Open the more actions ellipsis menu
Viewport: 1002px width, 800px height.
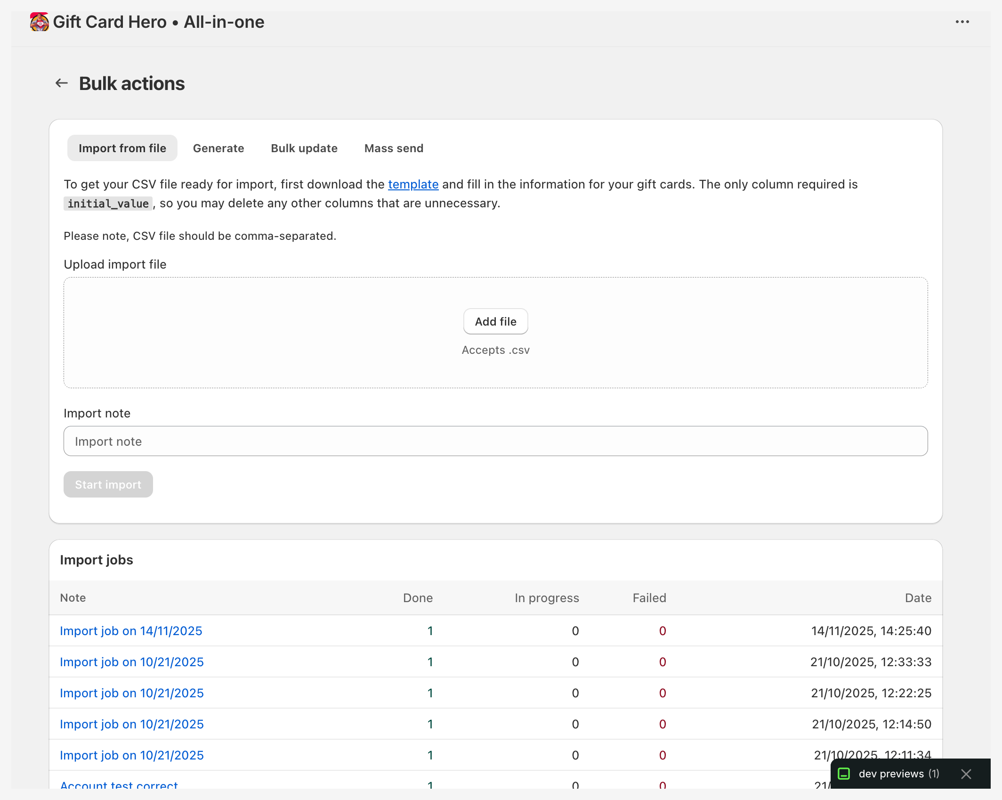[962, 22]
